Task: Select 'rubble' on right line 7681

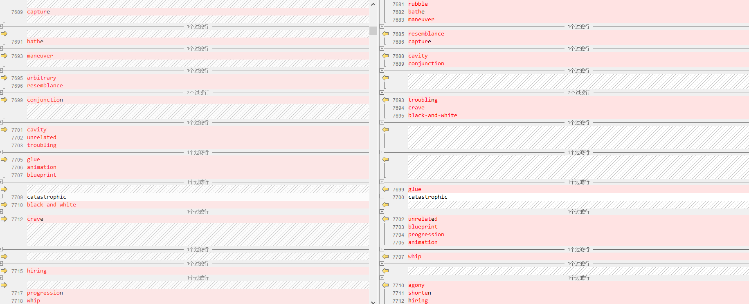Action: tap(418, 4)
